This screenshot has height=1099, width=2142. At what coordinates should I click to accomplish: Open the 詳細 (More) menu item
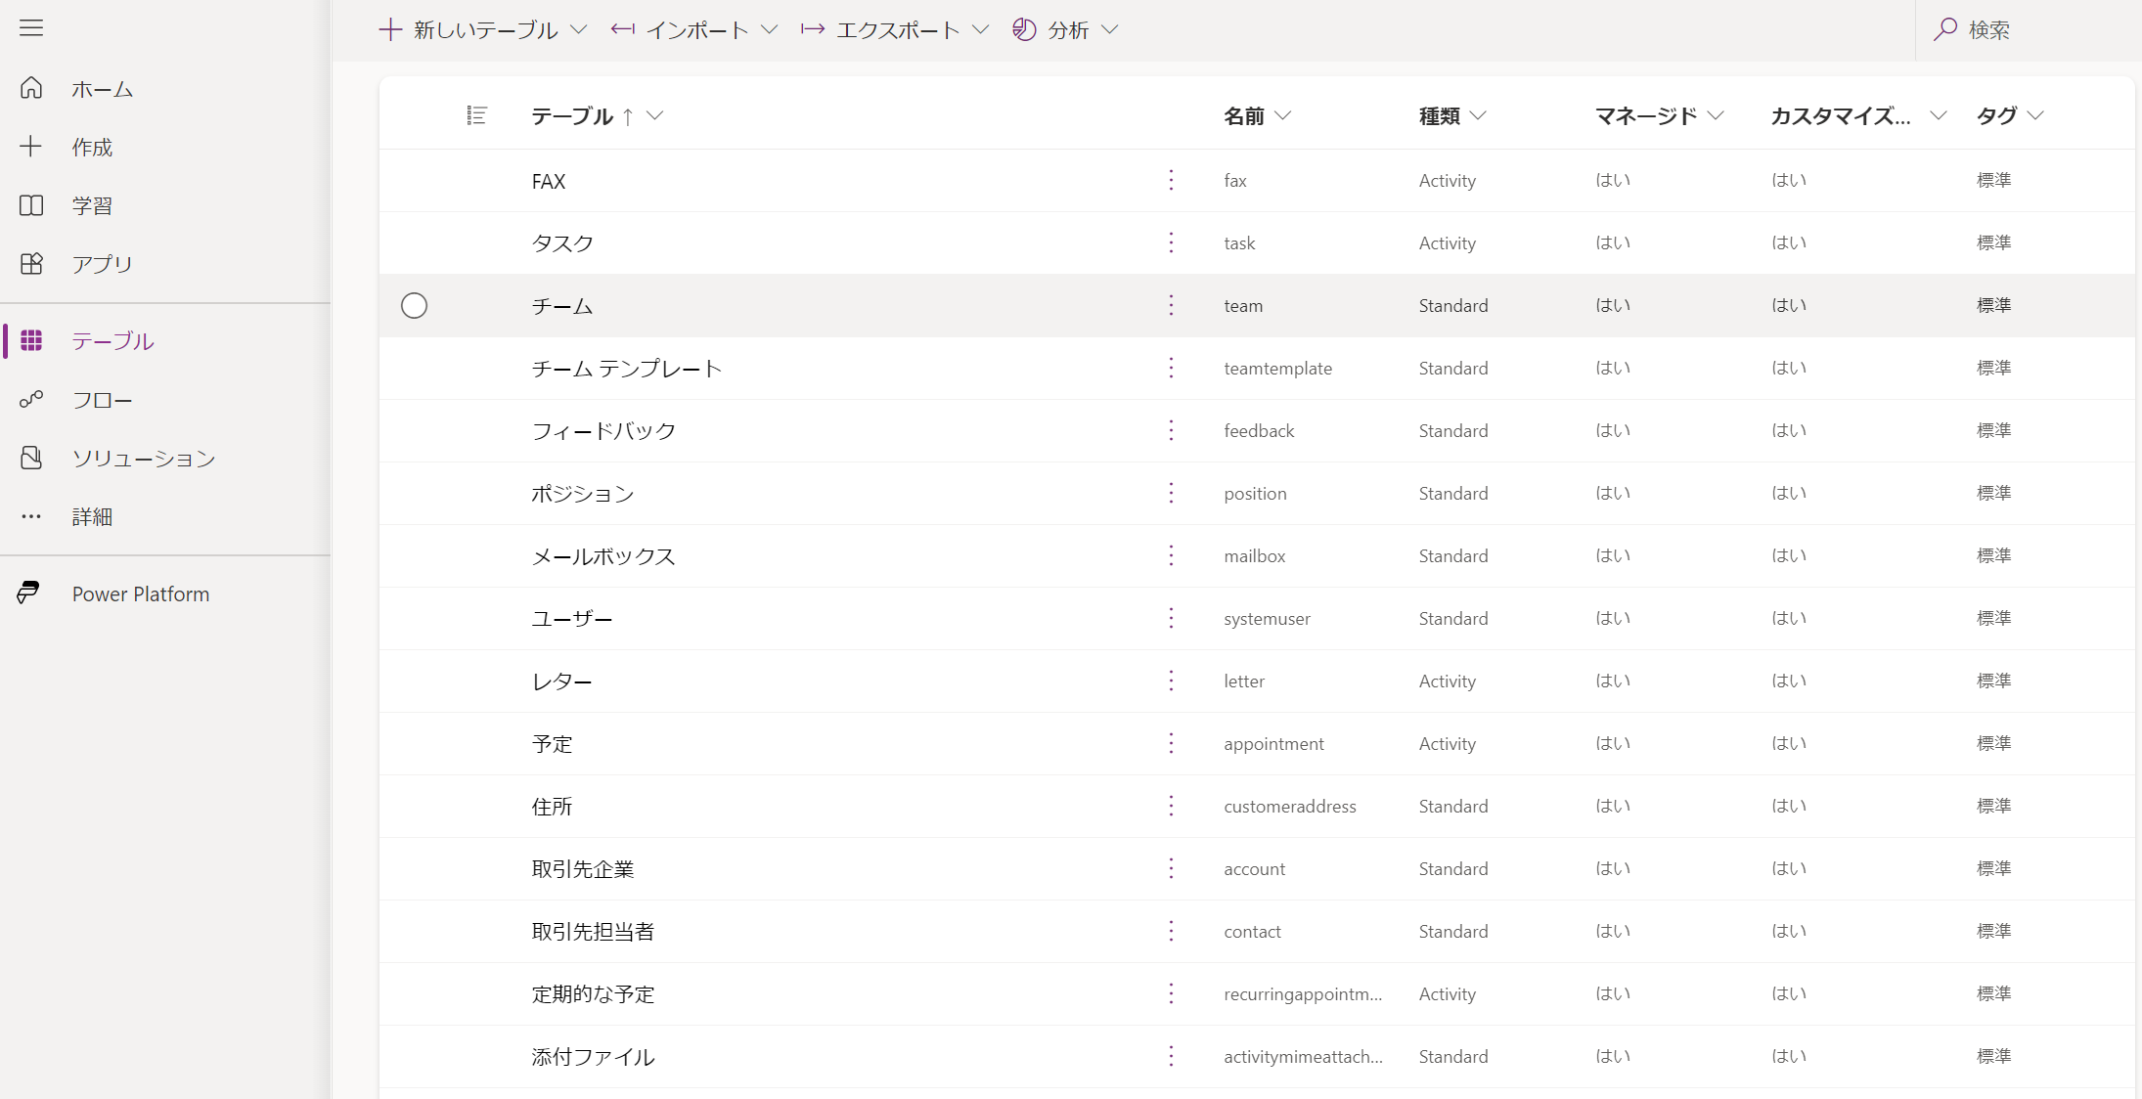[31, 516]
